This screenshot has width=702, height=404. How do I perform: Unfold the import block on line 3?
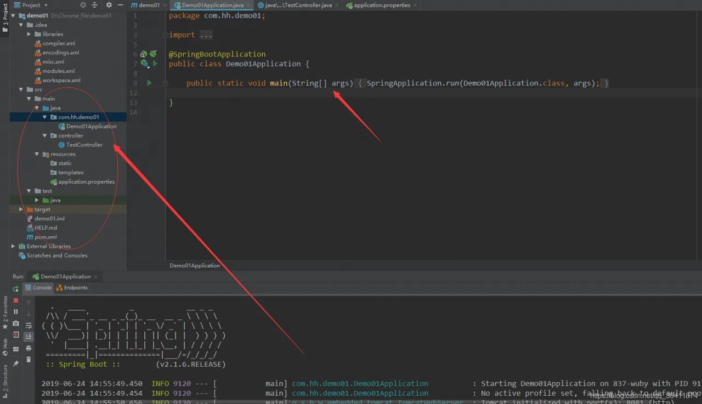click(x=165, y=35)
